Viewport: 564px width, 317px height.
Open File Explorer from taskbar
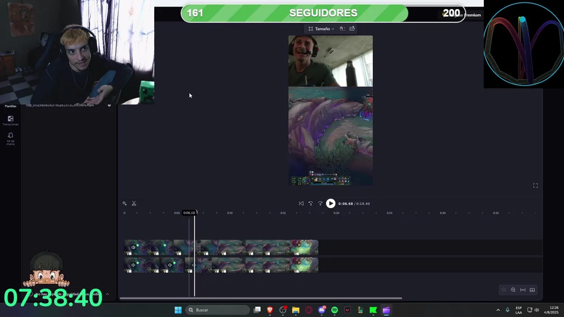tap(296, 310)
